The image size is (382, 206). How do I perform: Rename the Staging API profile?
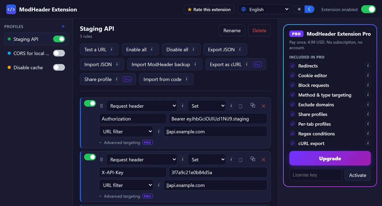(x=232, y=31)
